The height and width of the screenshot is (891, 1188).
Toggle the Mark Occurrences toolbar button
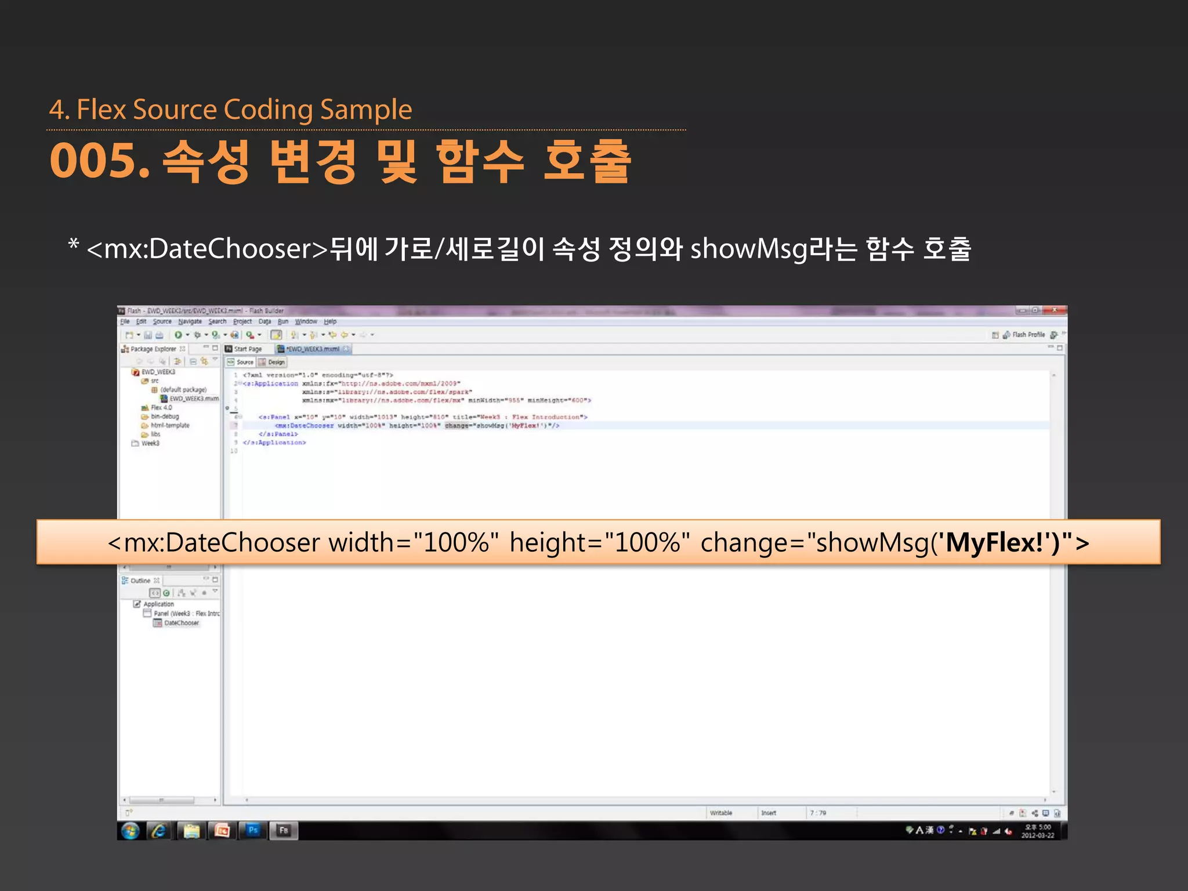click(277, 335)
